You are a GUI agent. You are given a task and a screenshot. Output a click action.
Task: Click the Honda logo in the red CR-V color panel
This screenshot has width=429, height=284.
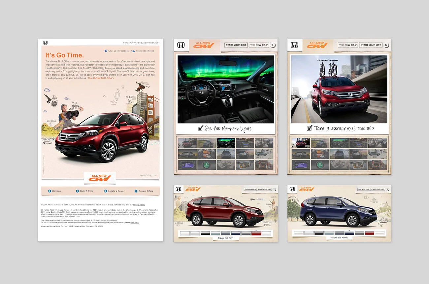pos(179,189)
